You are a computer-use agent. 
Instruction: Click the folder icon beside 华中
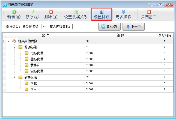pyautogui.click(x=26, y=89)
